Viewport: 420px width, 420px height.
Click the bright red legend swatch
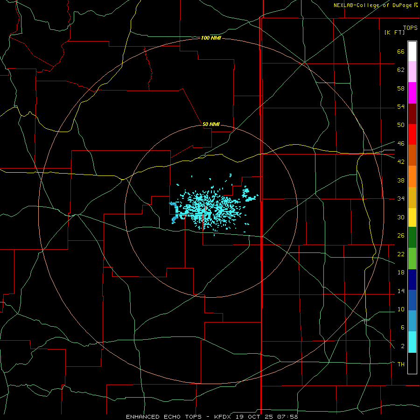click(x=412, y=134)
